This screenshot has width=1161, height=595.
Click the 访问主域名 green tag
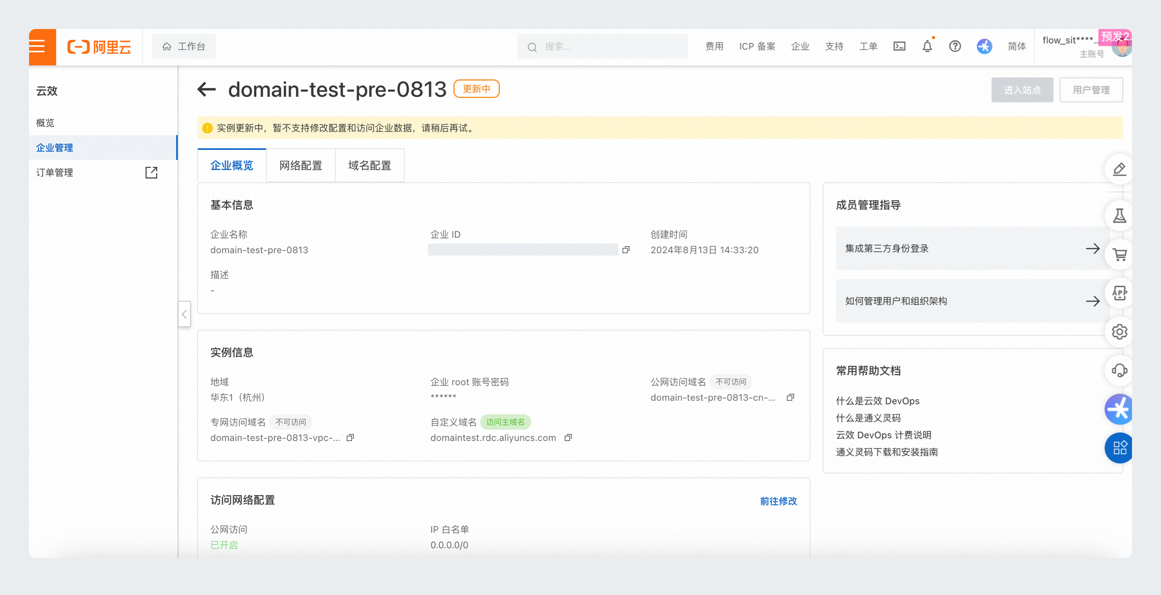[505, 422]
